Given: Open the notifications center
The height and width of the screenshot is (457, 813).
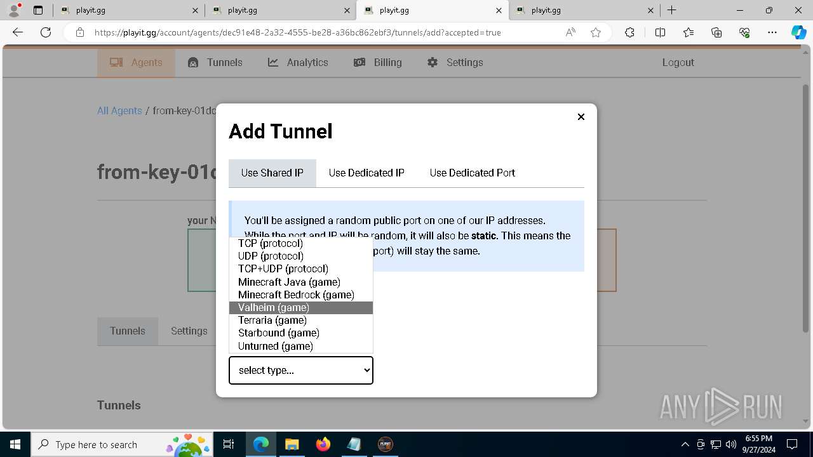Looking at the screenshot, I should [x=792, y=444].
